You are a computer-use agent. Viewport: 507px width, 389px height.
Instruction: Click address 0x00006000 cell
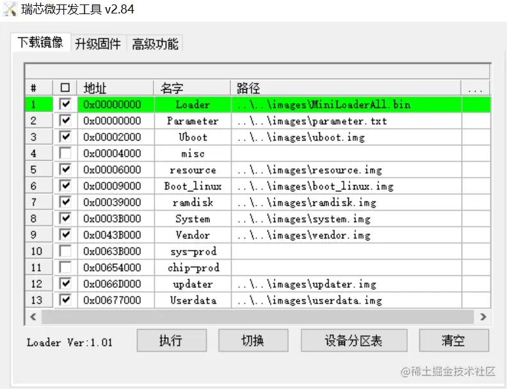(116, 170)
